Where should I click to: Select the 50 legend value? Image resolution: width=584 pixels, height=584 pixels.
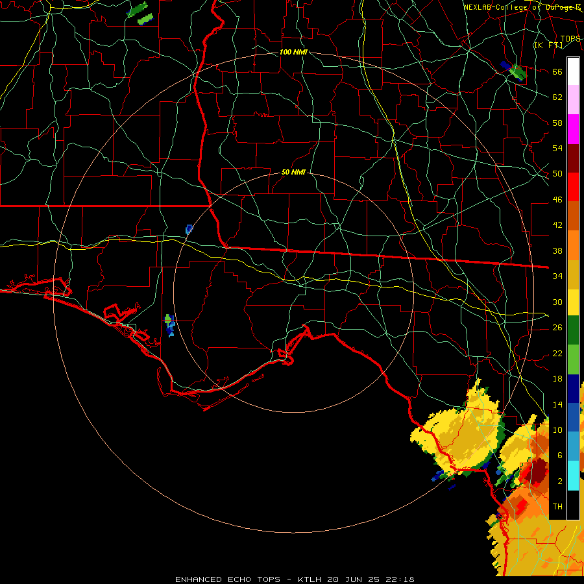(557, 174)
